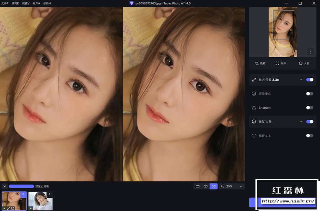Switch to single view layout
Image resolution: width=320 pixels, height=211 pixels.
click(x=197, y=186)
